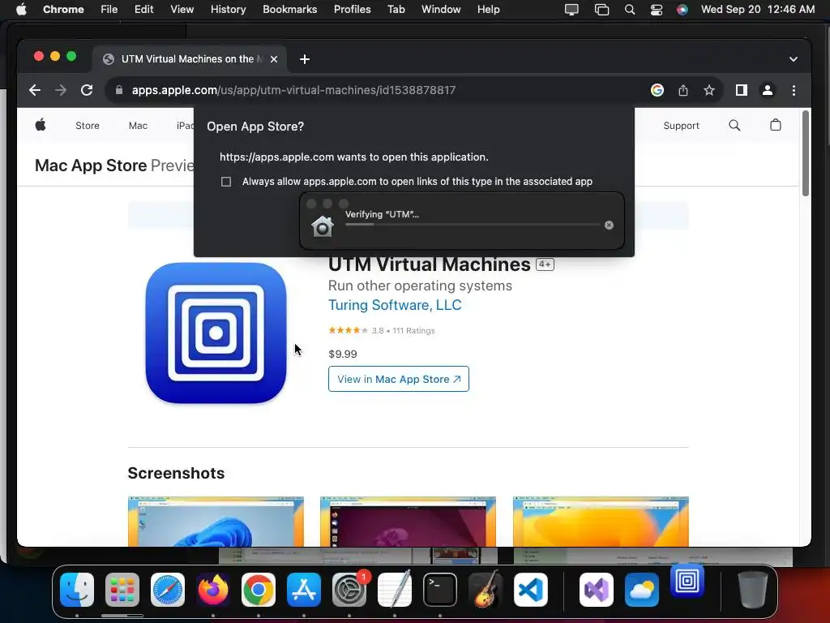The image size is (830, 623).
Task: Click the star rating 3.8 • 111 Ratings
Action: pyautogui.click(x=382, y=331)
